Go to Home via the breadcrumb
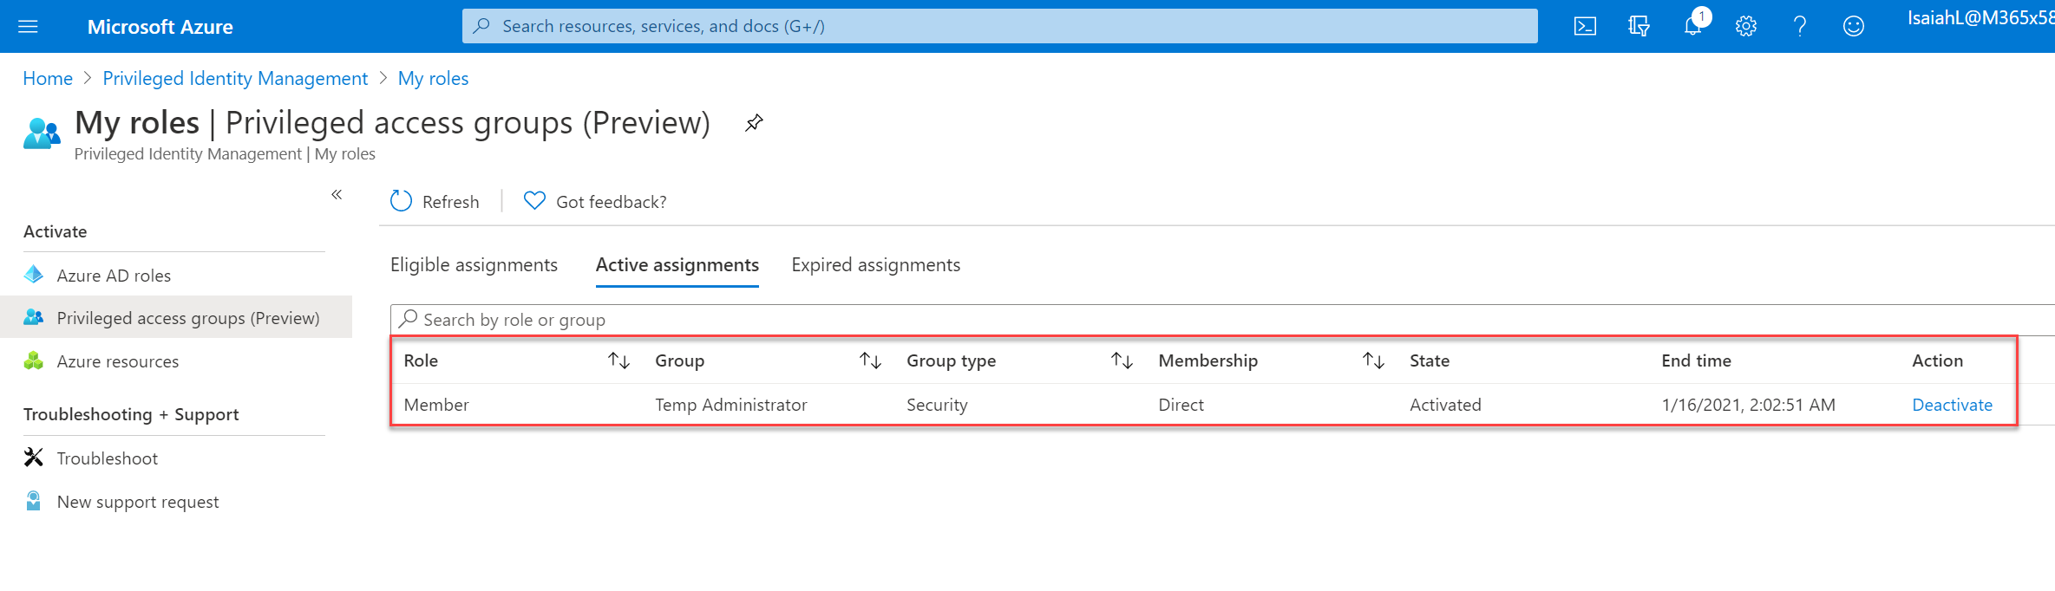 click(48, 78)
